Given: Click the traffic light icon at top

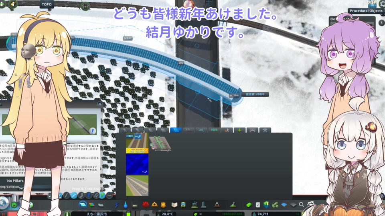Looking at the screenshot, I should point(85,6).
